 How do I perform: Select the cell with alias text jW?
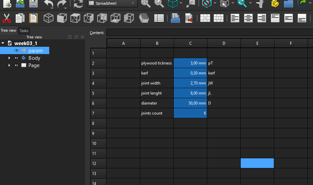pos(224,83)
